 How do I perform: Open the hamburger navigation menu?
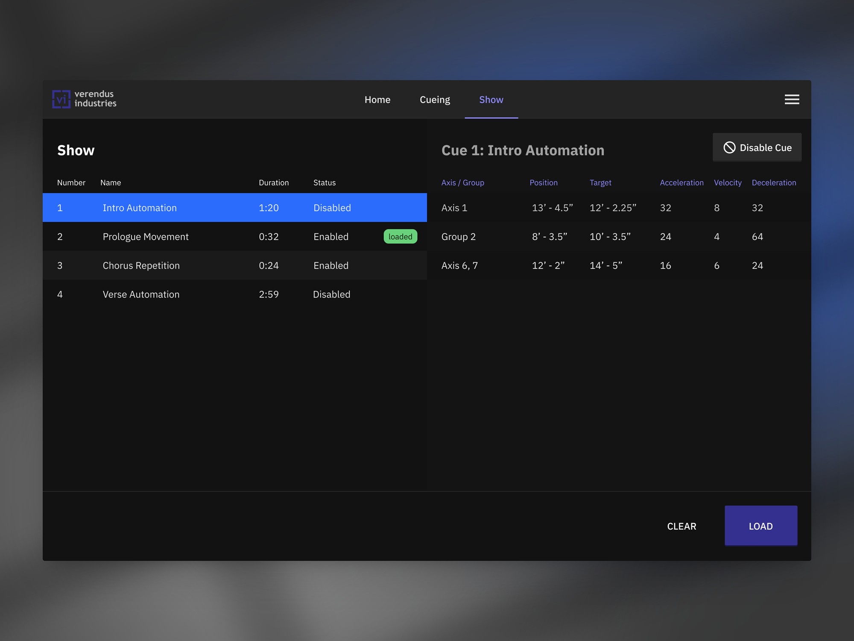(x=792, y=99)
